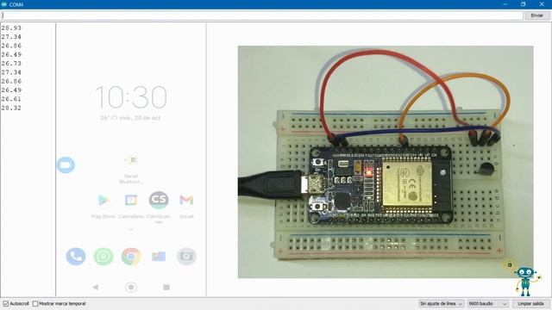Tap the gallery dock icon
552x310 pixels.
click(159, 257)
